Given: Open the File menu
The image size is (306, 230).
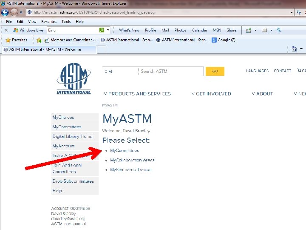Looking at the screenshot, I should tap(9, 22).
